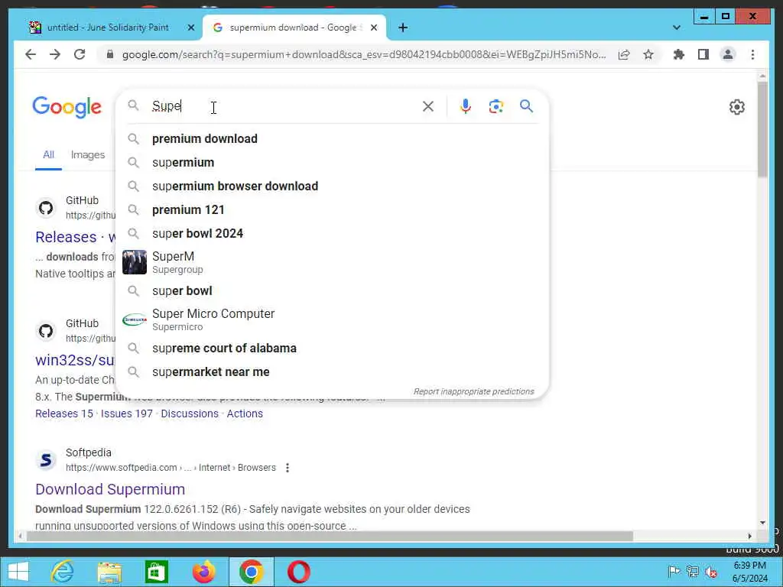Open the Windows Start button
Image resolution: width=783 pixels, height=587 pixels.
[18, 572]
